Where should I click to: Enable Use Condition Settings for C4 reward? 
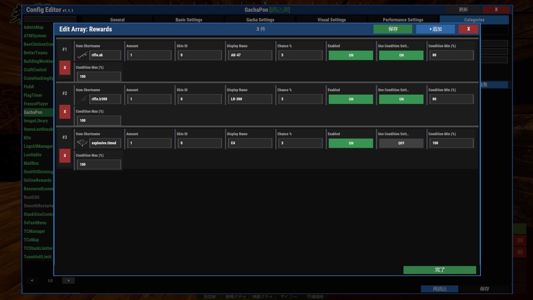click(402, 142)
